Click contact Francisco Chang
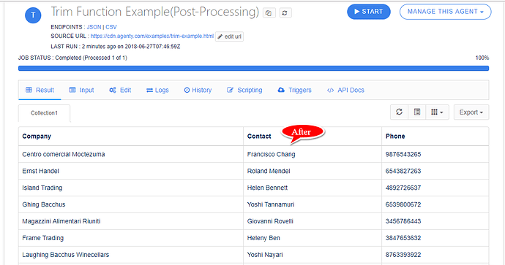This screenshot has width=505, height=265. click(x=272, y=154)
